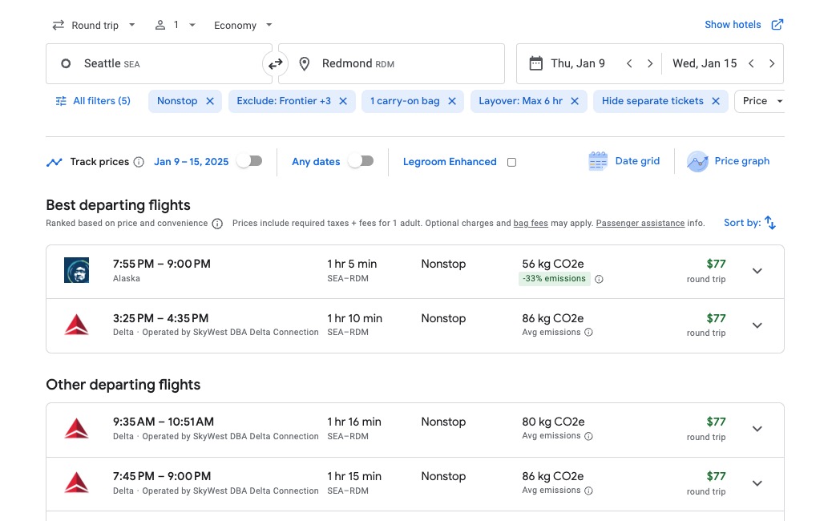Remove the Layover: Max 6 hr filter
This screenshot has height=521, width=840.
(x=572, y=101)
